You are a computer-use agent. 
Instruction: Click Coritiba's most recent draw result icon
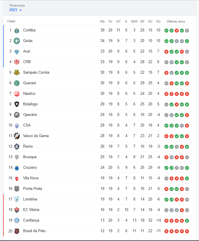pyautogui.click(x=187, y=31)
